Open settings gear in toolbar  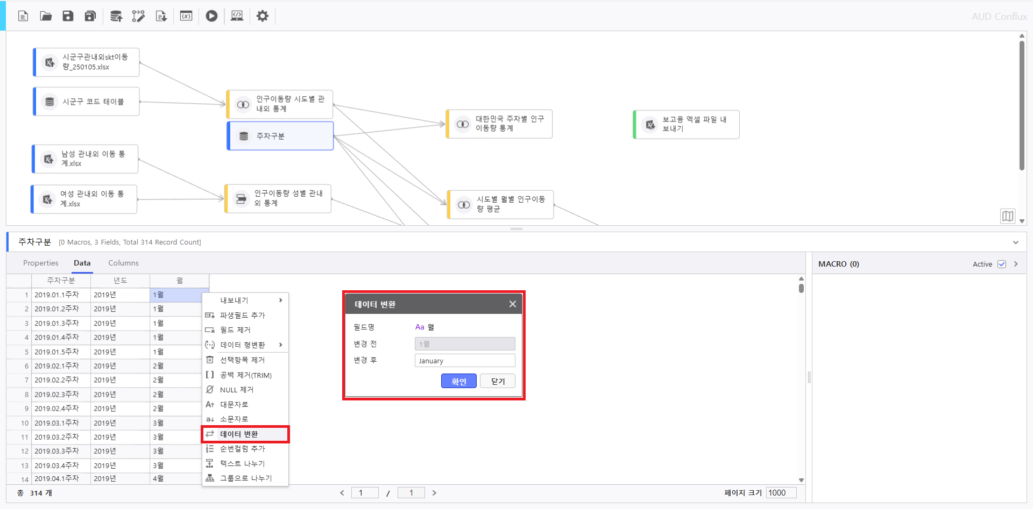[263, 16]
